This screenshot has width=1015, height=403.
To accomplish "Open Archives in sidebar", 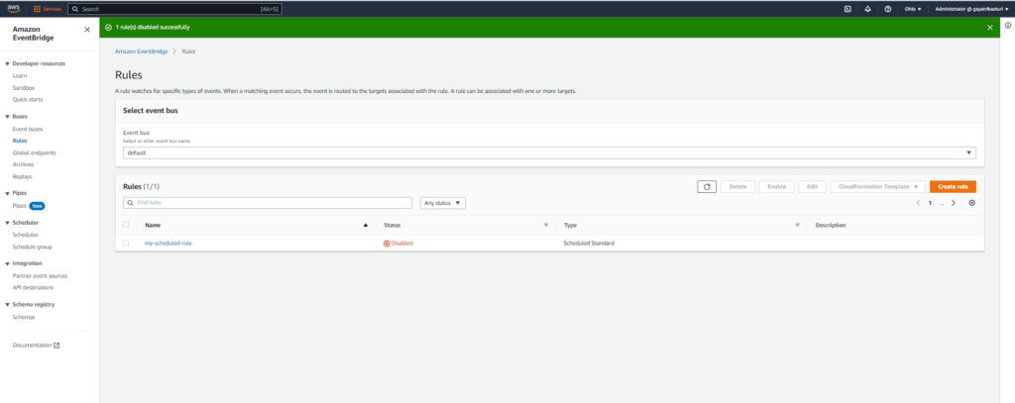I will tap(24, 164).
